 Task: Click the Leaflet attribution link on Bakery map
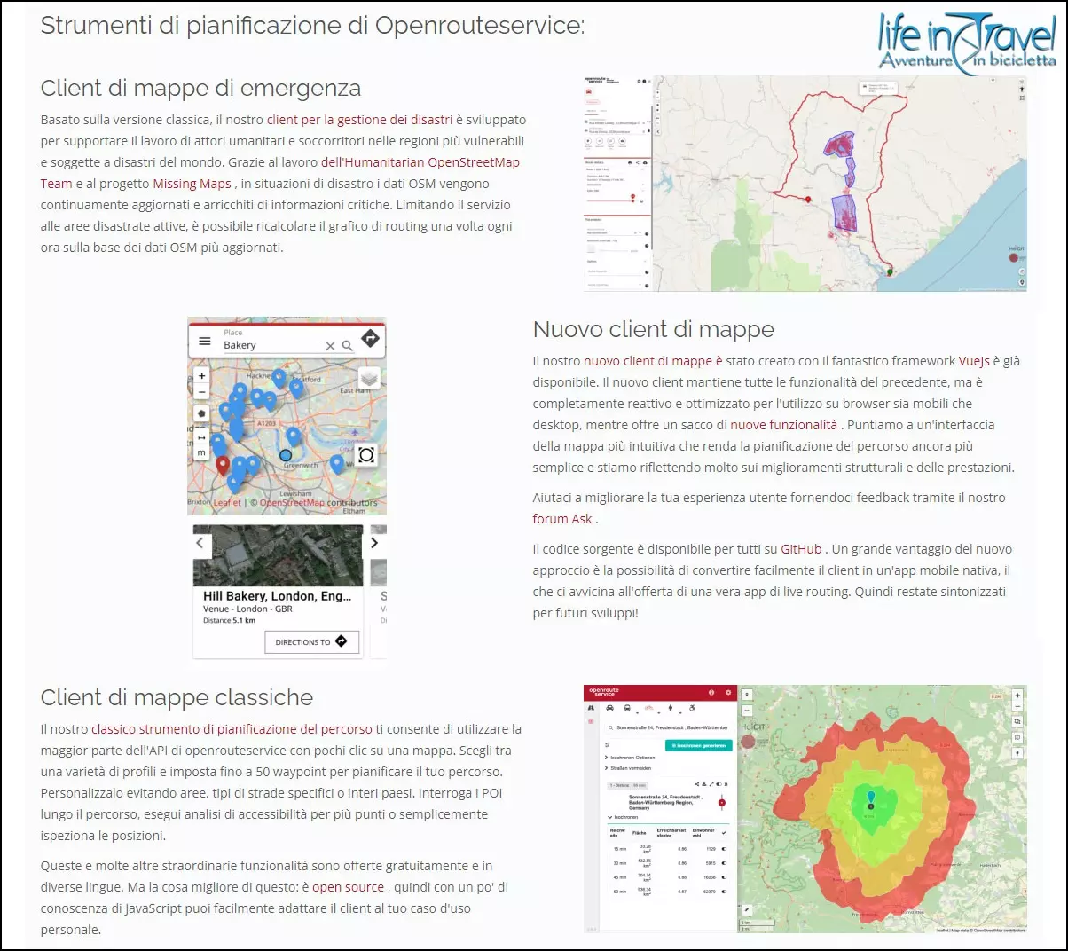[x=227, y=502]
